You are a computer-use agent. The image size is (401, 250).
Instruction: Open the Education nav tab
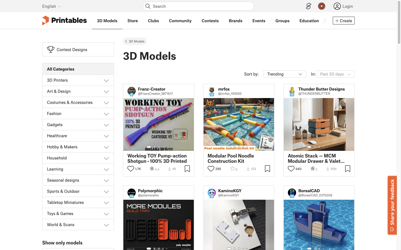(309, 21)
